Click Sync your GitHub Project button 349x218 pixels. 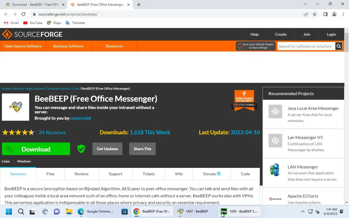(x=256, y=46)
